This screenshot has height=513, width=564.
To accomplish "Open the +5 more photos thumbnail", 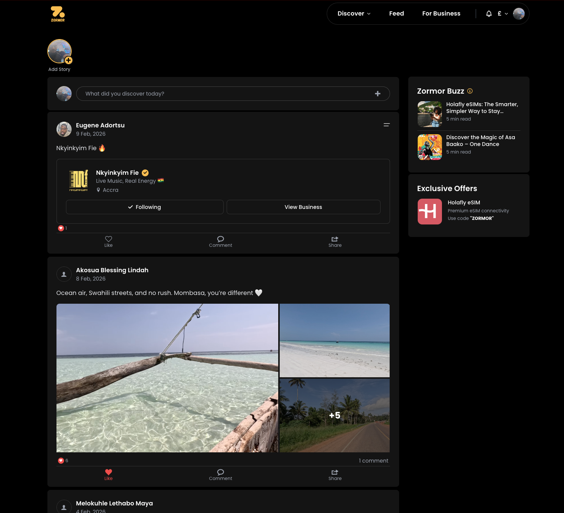I will click(x=334, y=416).
